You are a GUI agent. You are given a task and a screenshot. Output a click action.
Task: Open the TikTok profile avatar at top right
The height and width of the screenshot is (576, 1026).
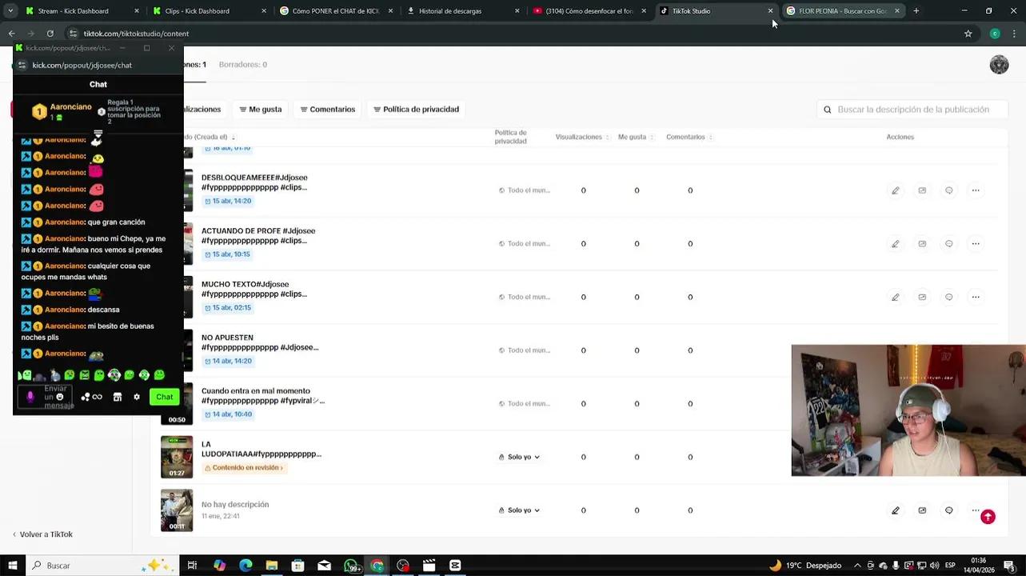999,65
